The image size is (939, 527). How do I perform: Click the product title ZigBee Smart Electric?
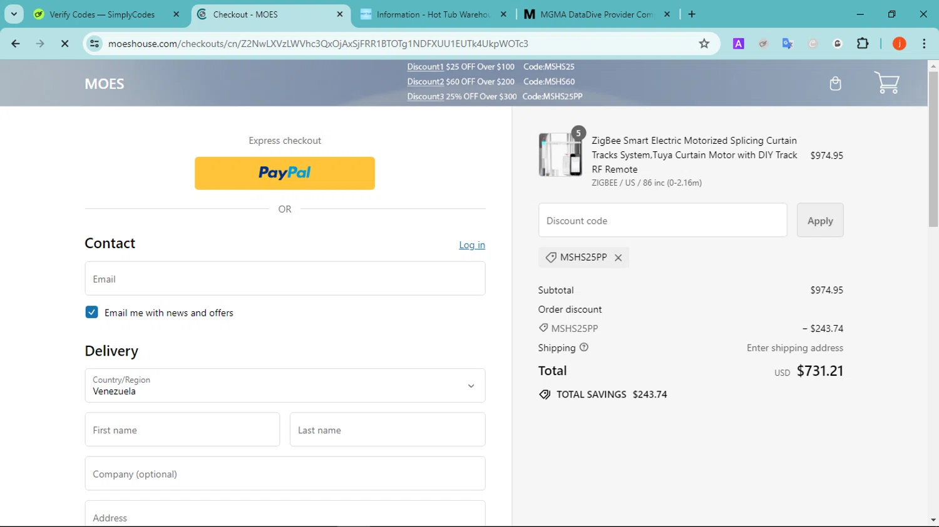coord(694,155)
